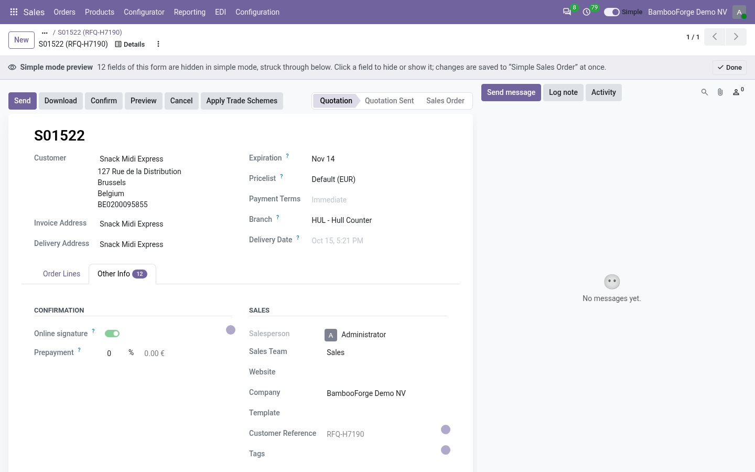Toggle the Online signature switch

click(112, 334)
